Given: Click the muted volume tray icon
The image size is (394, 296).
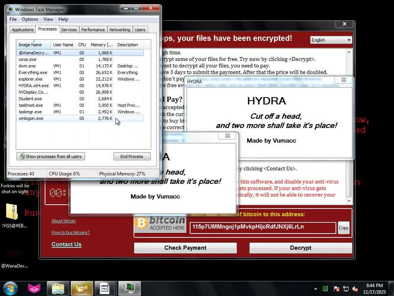Looking at the screenshot, I should point(355,289).
